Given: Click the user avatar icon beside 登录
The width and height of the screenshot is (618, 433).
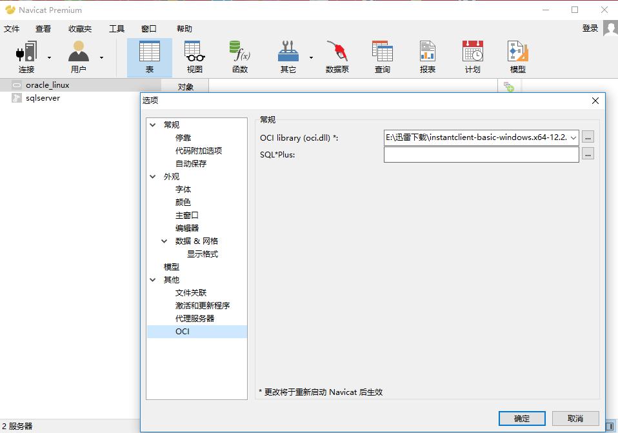Looking at the screenshot, I should point(610,28).
